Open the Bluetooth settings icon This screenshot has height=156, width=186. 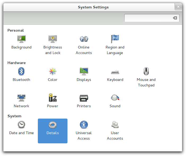click(x=21, y=71)
